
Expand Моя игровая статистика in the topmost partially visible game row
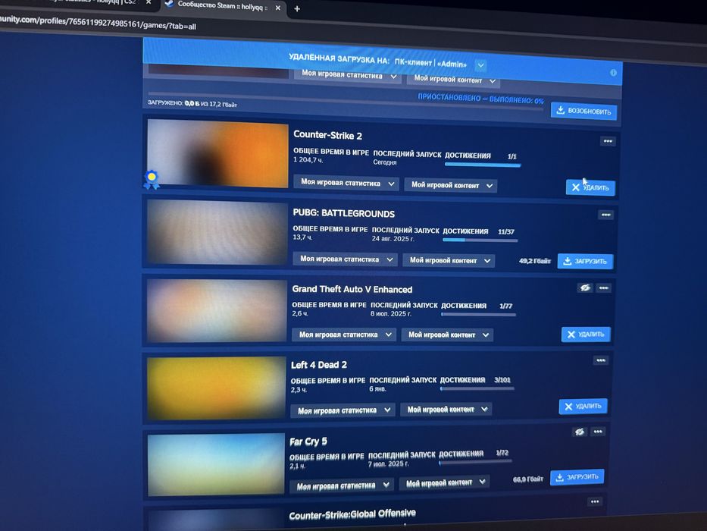coord(347,75)
